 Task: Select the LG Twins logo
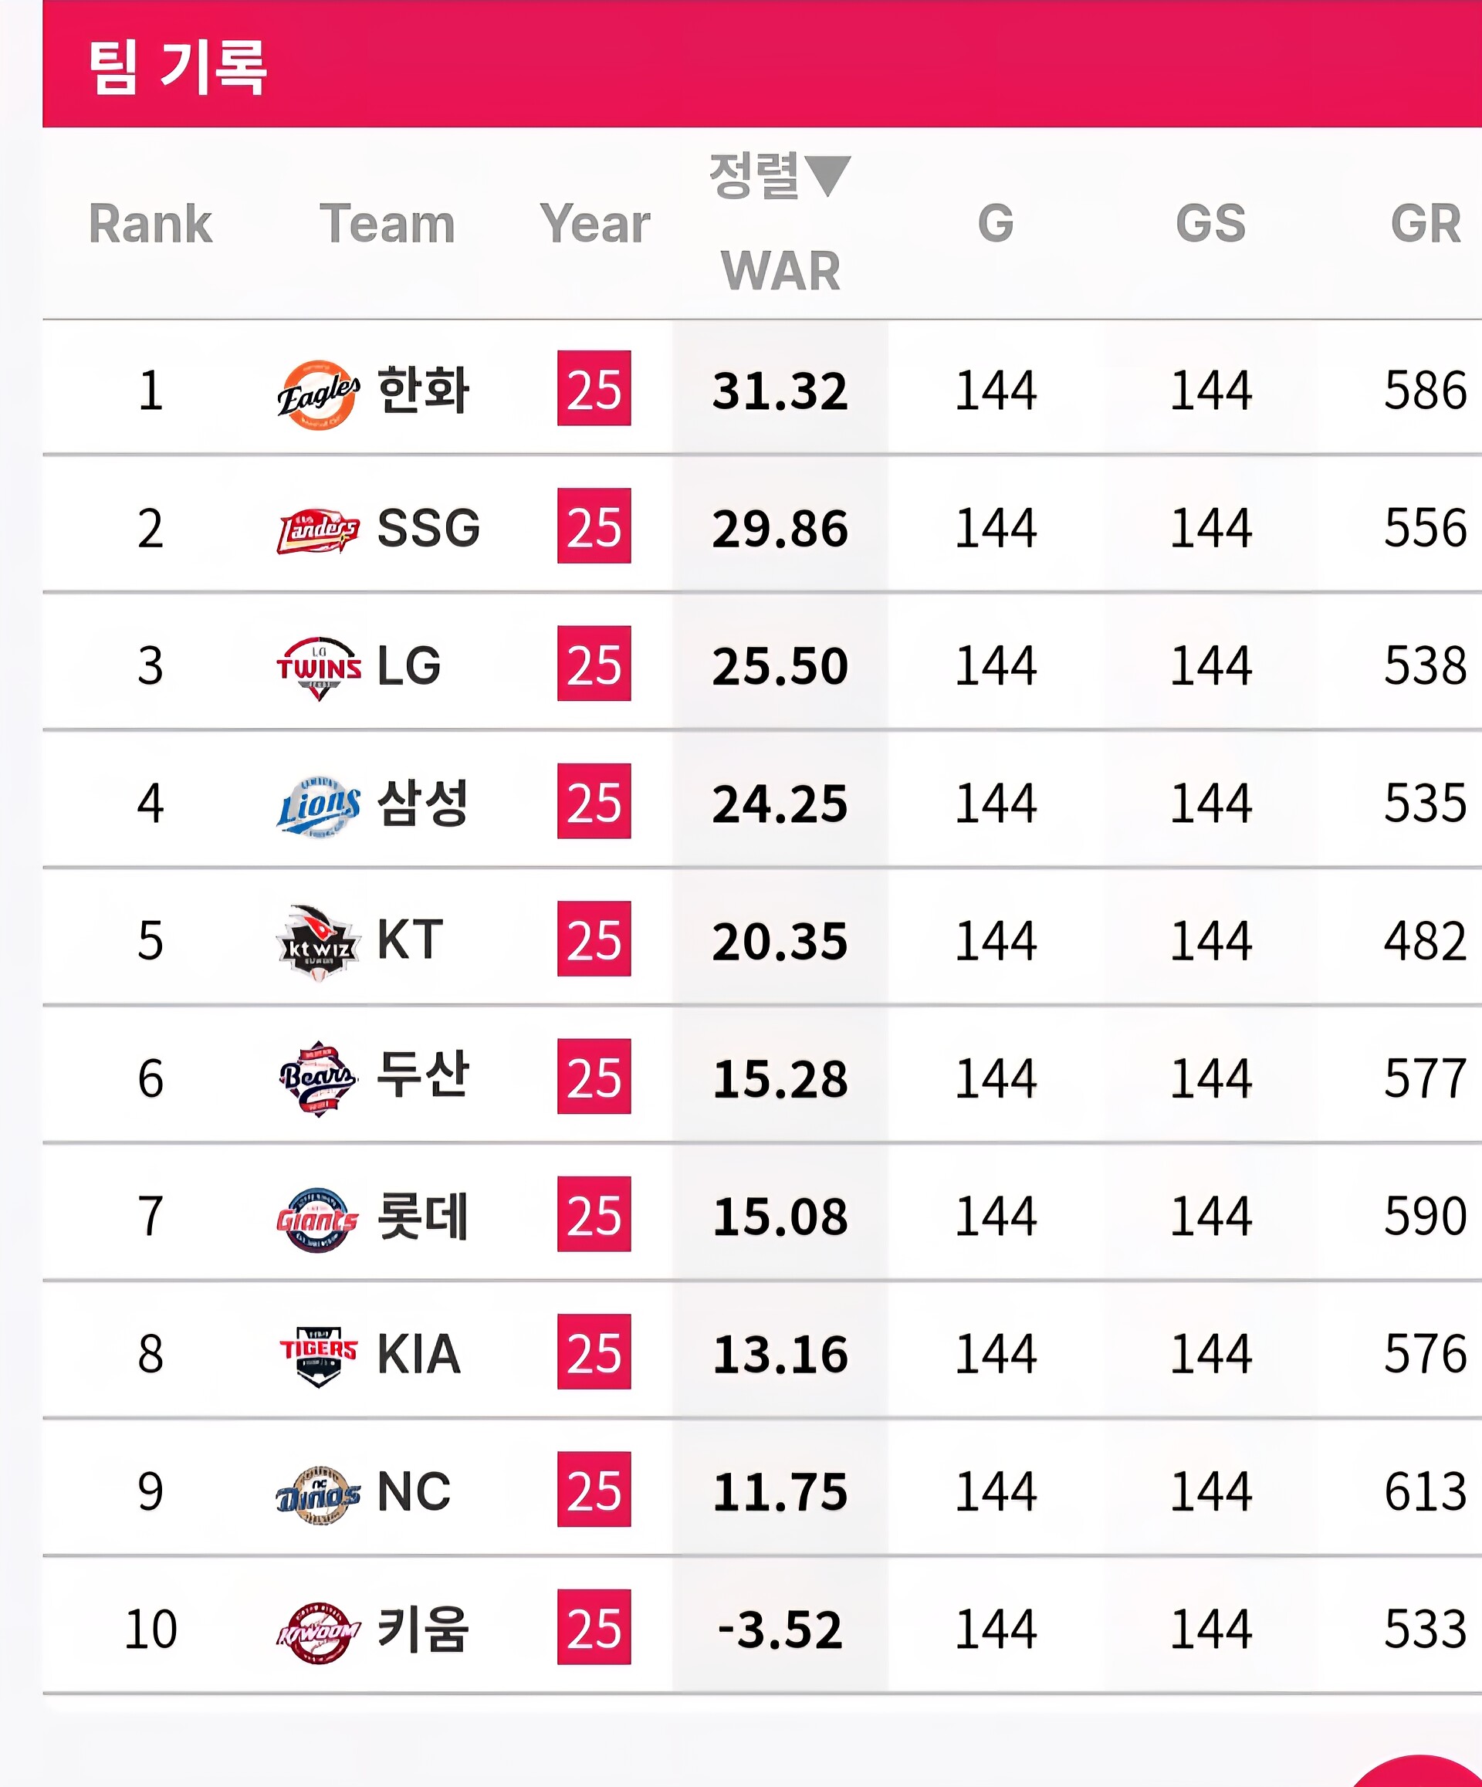point(318,668)
